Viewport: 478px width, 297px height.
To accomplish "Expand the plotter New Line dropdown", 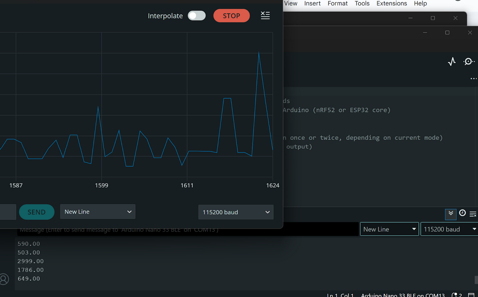I will [x=98, y=211].
